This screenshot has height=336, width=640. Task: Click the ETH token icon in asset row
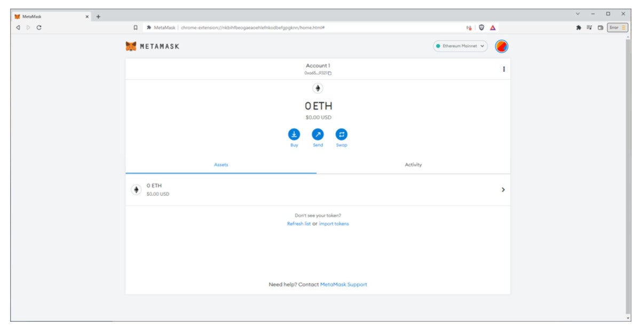[136, 190]
